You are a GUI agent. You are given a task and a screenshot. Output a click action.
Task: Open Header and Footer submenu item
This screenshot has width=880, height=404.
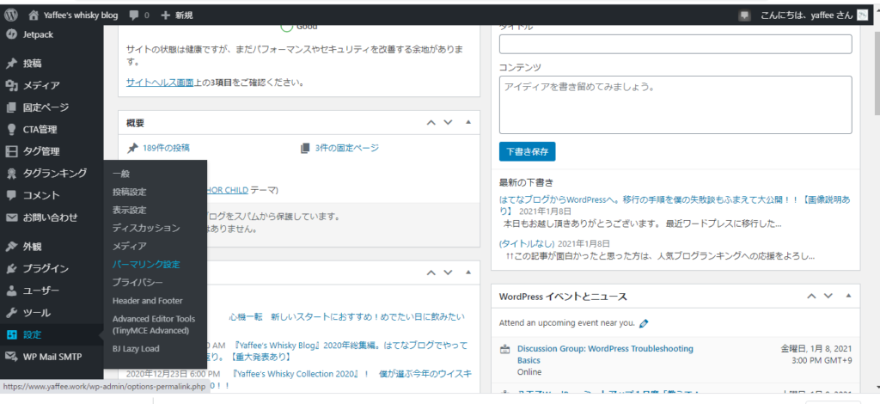pos(147,301)
